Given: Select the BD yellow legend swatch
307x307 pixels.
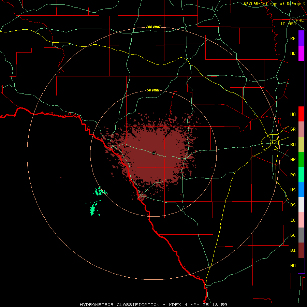Looking at the screenshot, I should pyautogui.click(x=301, y=145).
